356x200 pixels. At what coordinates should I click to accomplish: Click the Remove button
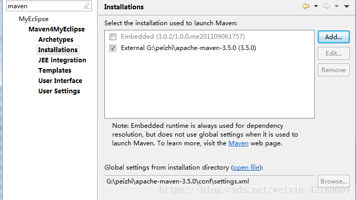pos(333,70)
